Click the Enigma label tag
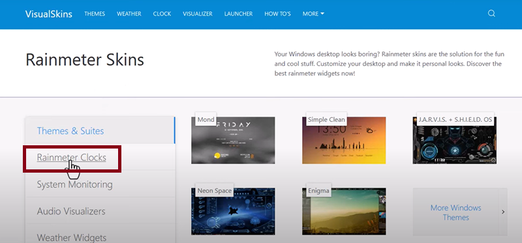Image resolution: width=522 pixels, height=243 pixels. click(x=318, y=191)
